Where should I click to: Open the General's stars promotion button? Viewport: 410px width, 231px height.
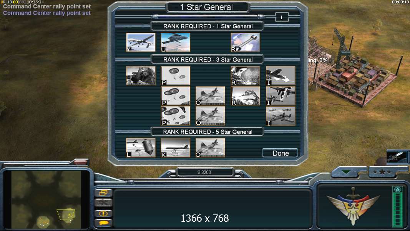[382, 172]
